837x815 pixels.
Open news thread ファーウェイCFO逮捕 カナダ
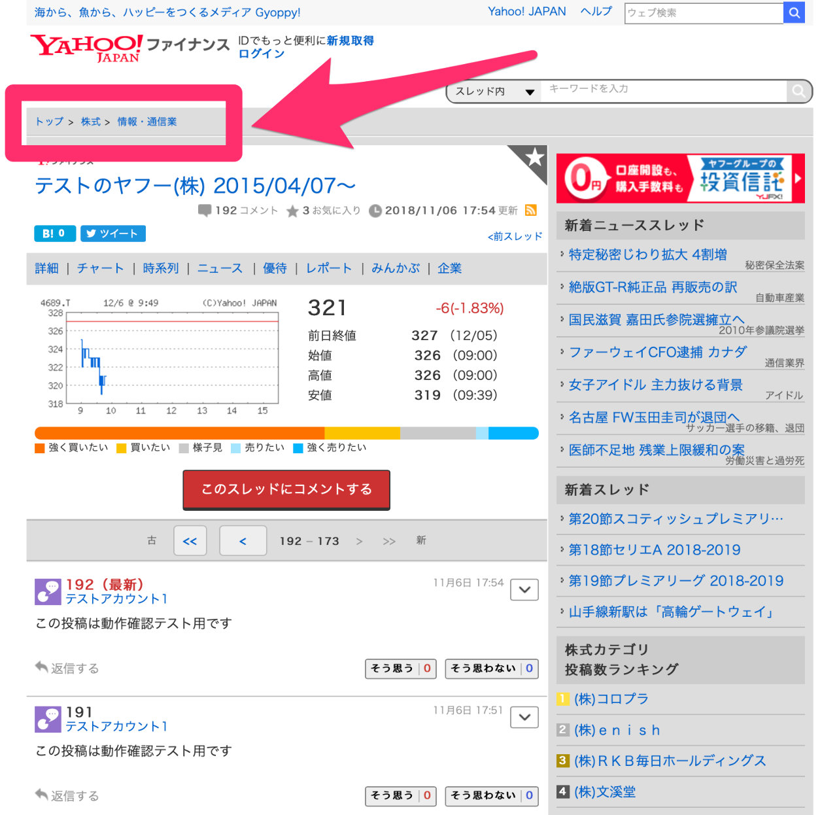click(657, 353)
